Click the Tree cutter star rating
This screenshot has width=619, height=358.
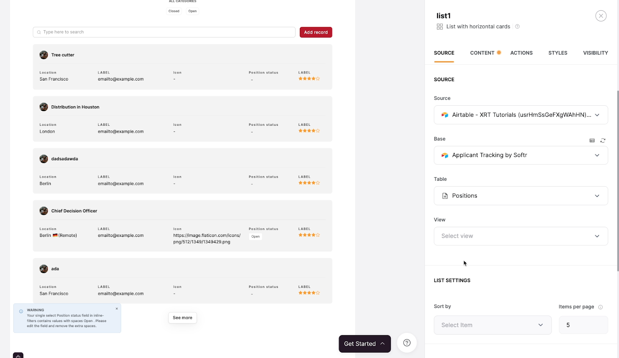pos(309,79)
